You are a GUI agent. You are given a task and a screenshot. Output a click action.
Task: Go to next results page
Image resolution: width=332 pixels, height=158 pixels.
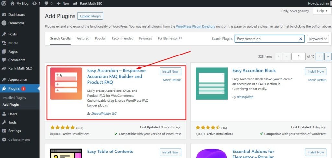point(319,56)
